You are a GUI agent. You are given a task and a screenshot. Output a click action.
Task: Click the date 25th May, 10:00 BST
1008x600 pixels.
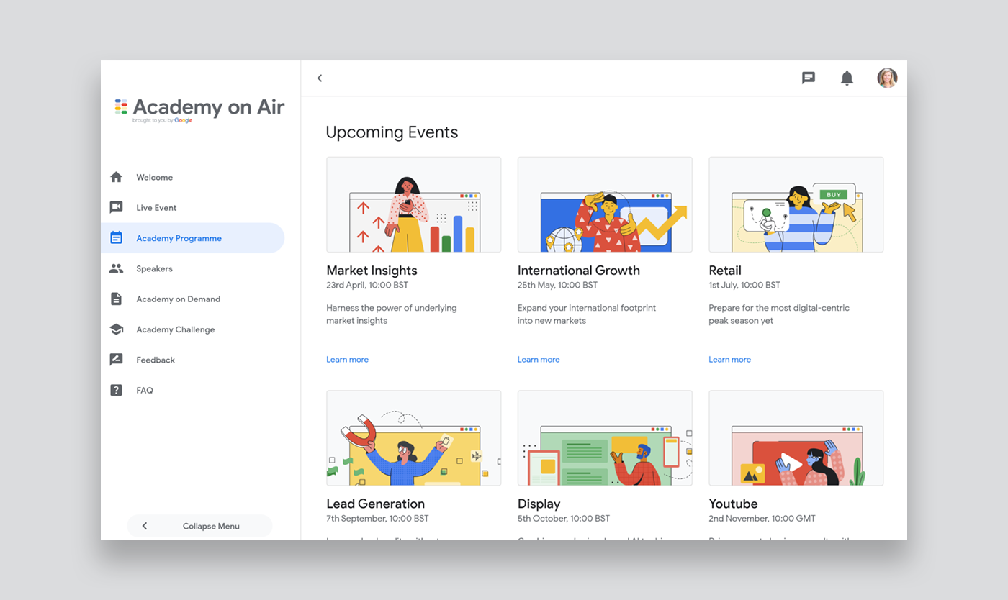(557, 285)
